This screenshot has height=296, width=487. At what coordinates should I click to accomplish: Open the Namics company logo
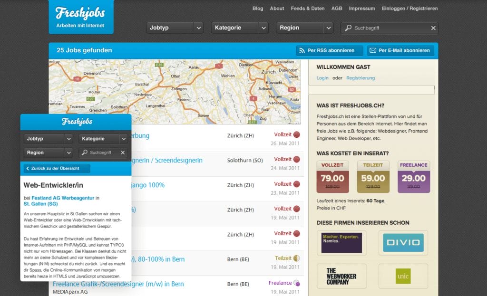[x=341, y=242]
